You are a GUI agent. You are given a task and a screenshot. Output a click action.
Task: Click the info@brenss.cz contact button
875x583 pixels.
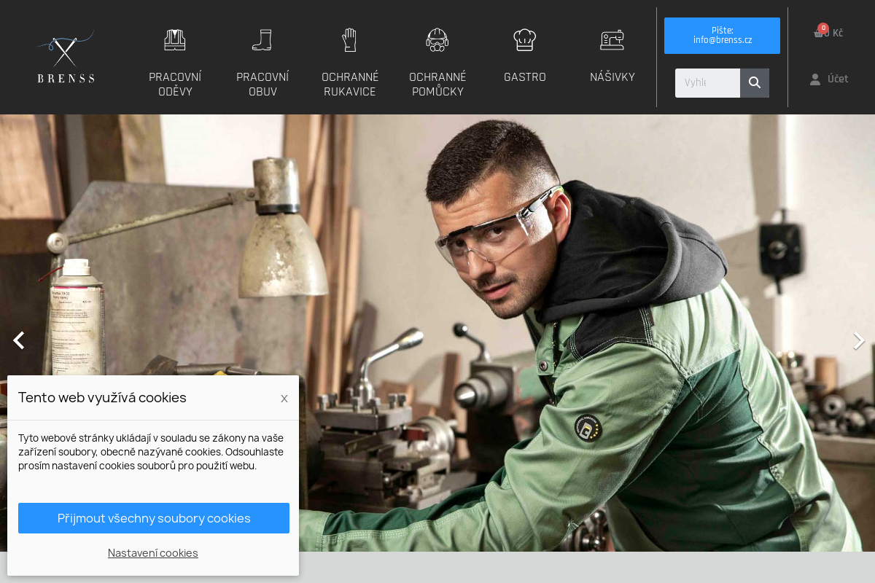[x=722, y=36]
